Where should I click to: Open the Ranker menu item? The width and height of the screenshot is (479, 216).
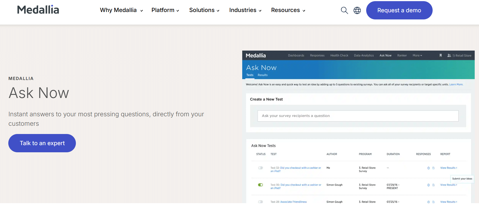pos(402,55)
